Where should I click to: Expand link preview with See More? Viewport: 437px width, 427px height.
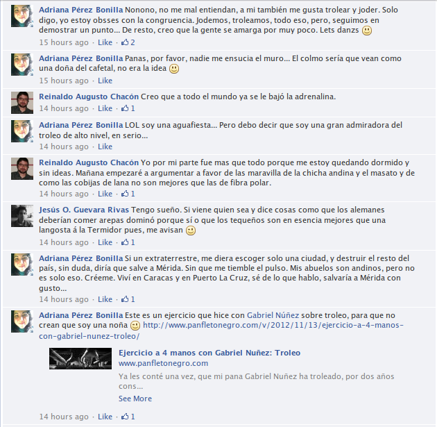click(x=135, y=399)
